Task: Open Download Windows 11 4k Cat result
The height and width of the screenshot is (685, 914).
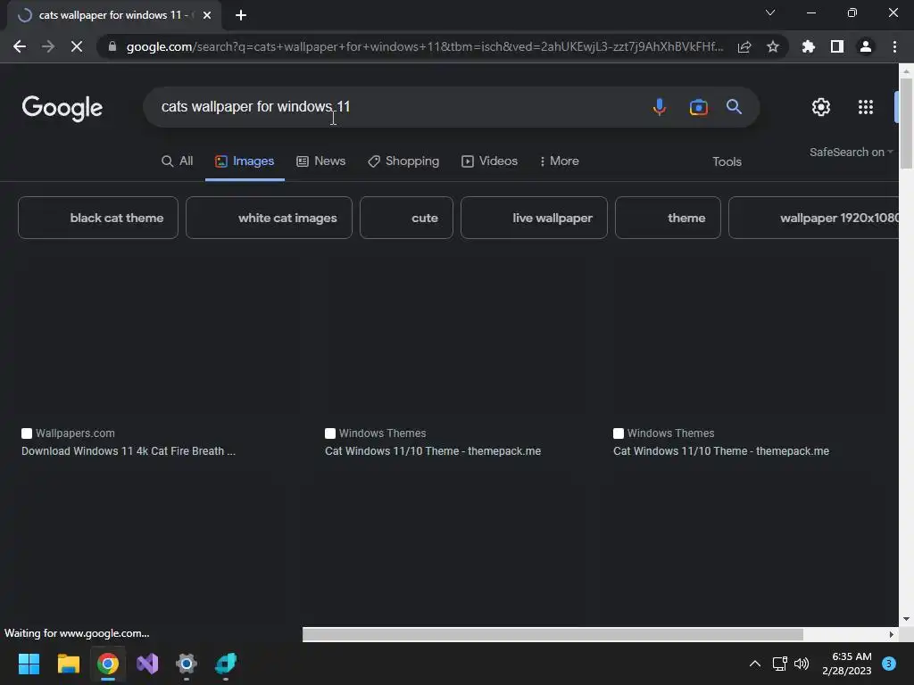Action: [129, 451]
